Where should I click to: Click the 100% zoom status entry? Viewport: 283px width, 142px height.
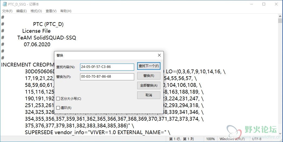pos(210,139)
